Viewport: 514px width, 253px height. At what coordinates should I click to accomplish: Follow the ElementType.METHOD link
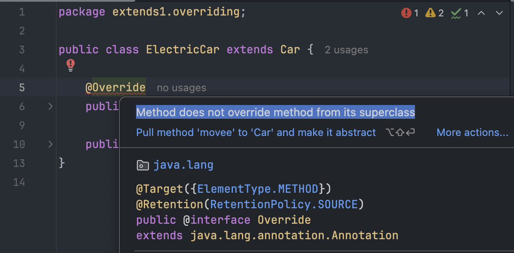coord(258,189)
